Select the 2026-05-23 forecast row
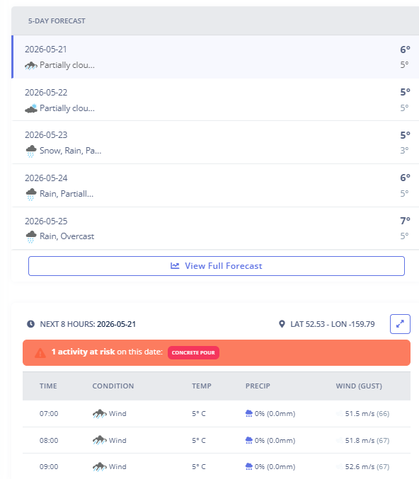 (215, 142)
